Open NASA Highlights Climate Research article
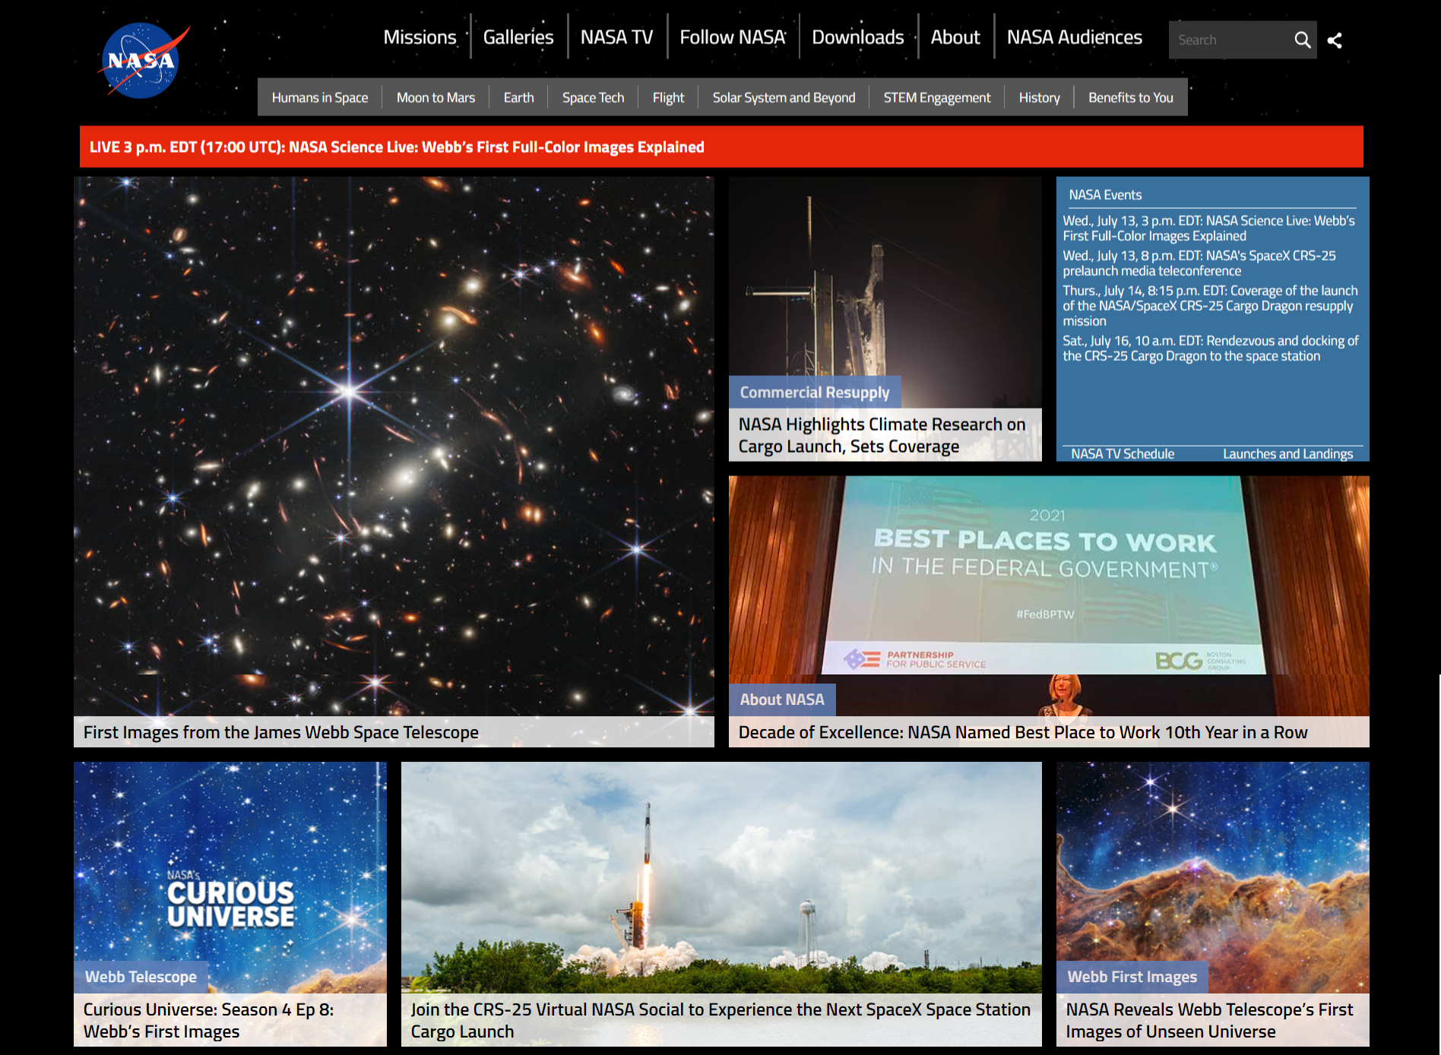The image size is (1441, 1055). [x=882, y=435]
